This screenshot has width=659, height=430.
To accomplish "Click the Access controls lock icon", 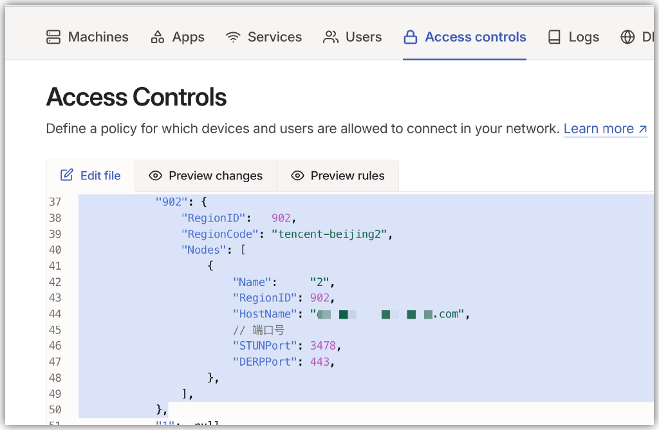I will pyautogui.click(x=410, y=37).
